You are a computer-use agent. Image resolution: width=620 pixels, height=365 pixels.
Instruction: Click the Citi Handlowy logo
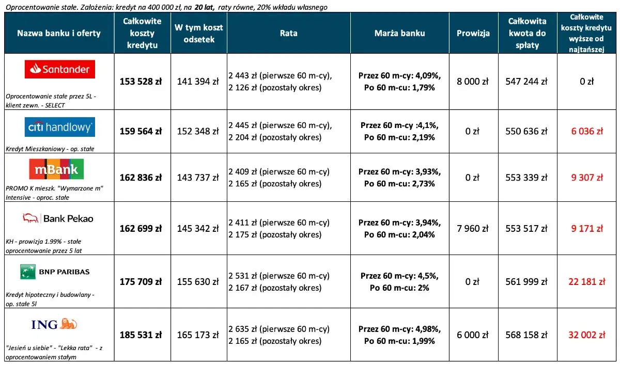(x=59, y=126)
